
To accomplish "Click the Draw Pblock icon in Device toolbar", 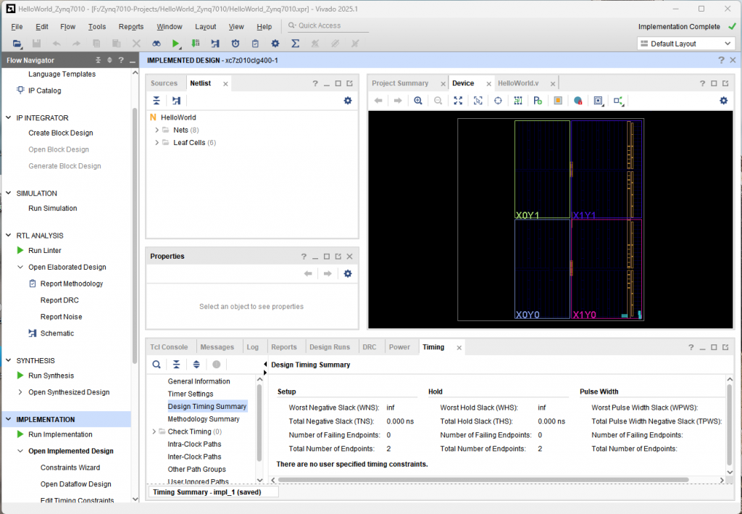I will tap(538, 100).
